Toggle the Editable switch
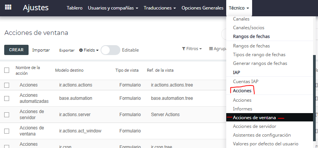The width and height of the screenshot is (318, 148). [110, 50]
